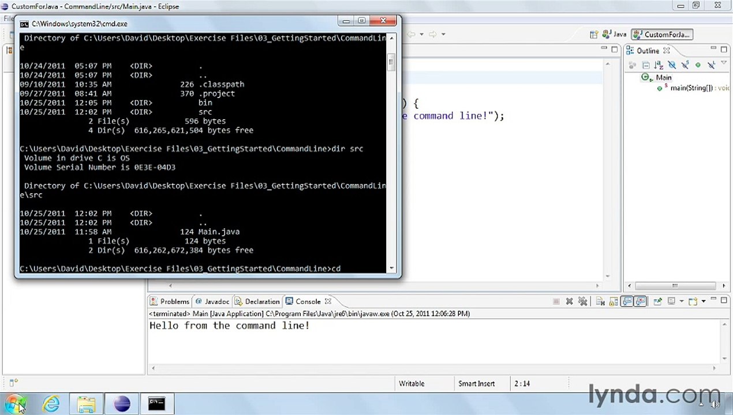This screenshot has width=733, height=415.
Task: Click the Console horizontal scrollbar right arrow
Action: [x=715, y=368]
